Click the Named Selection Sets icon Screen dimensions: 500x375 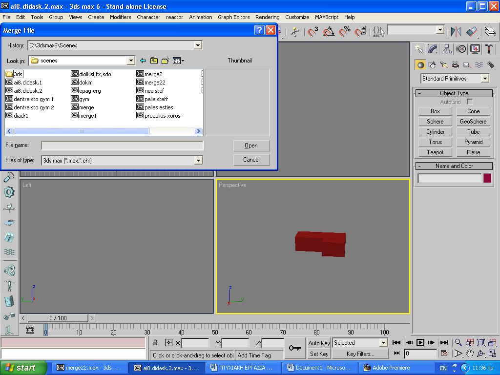[x=378, y=32]
